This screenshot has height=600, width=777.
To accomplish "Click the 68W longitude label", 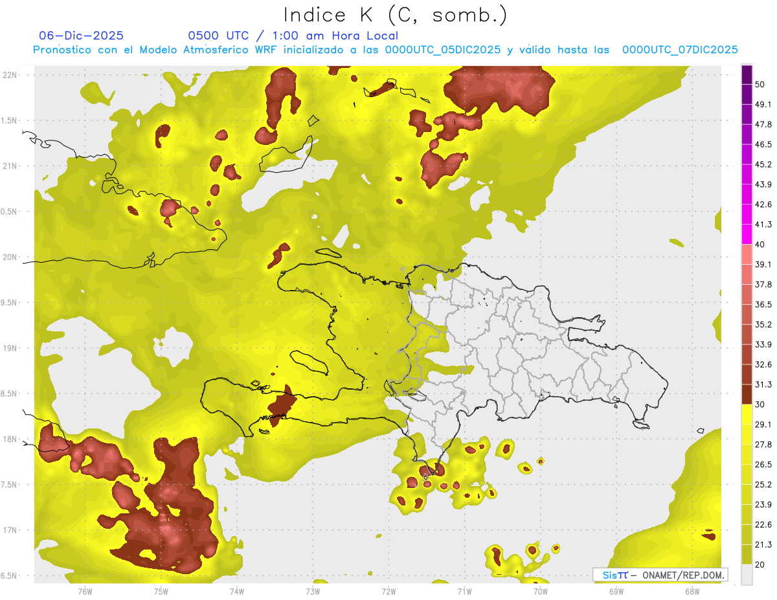I will point(692,591).
